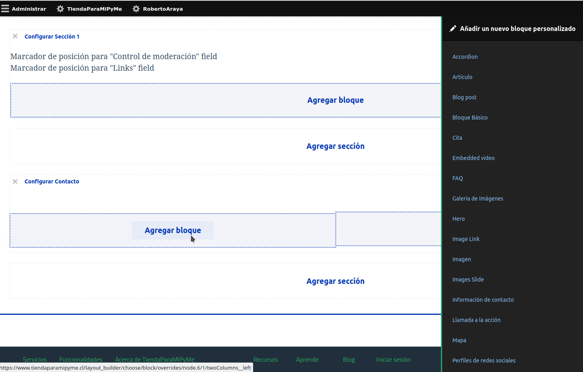Viewport: 583px width, 372px height.
Task: Select the Accordion block type
Action: pos(465,57)
